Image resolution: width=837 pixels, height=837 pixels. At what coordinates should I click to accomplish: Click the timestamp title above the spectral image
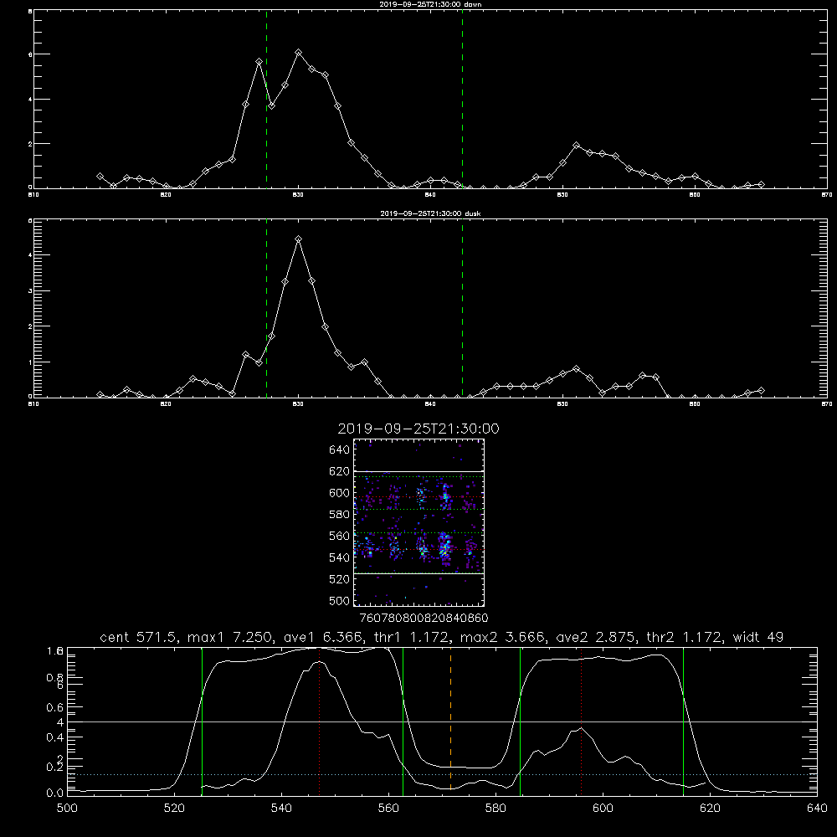[418, 429]
